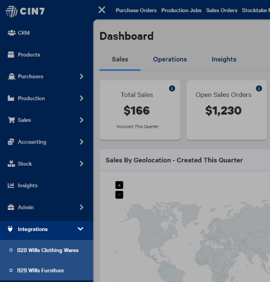Viewport: 270px width, 282px height.
Task: Expand the Purchases menu chevron
Action: point(81,76)
